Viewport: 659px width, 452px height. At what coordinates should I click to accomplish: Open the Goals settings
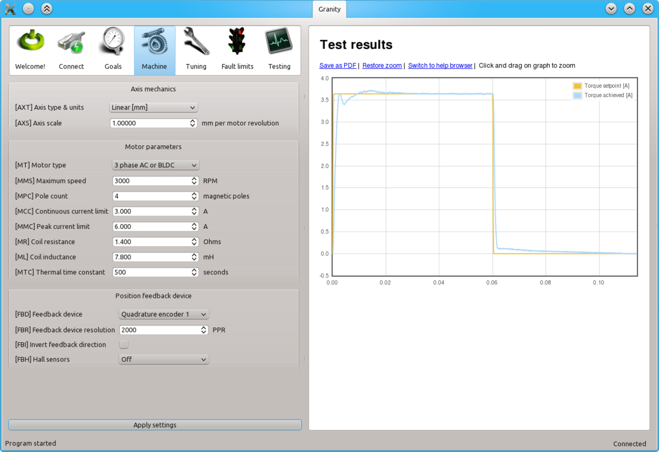(113, 49)
